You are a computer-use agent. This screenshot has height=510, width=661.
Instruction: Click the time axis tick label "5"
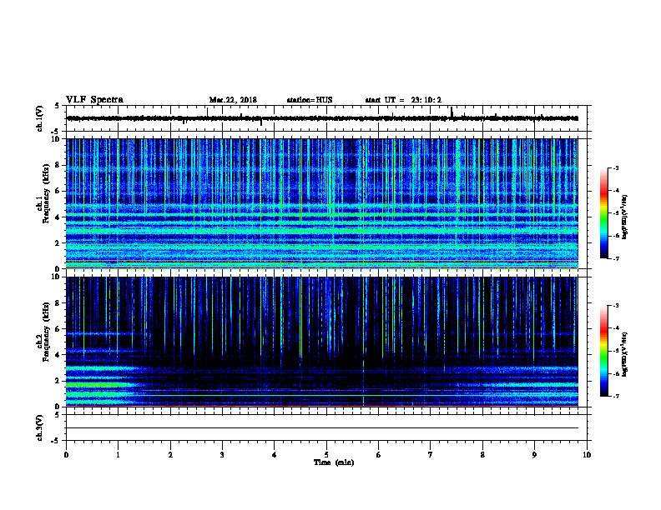pos(326,454)
